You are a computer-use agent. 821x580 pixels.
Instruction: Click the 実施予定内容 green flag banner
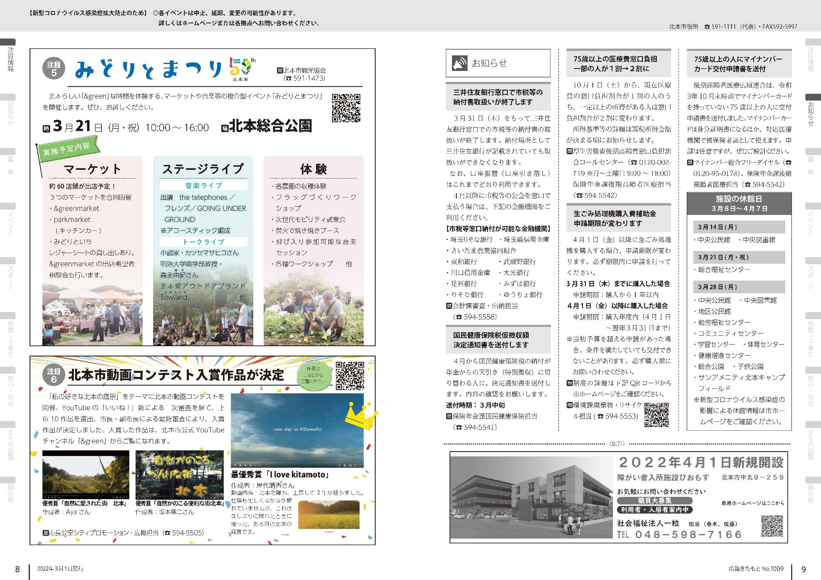click(68, 149)
